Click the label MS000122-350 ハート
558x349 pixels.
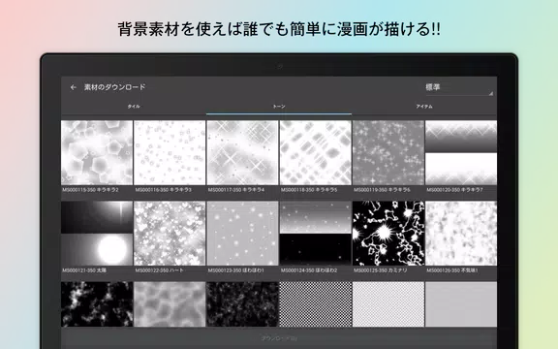click(160, 270)
